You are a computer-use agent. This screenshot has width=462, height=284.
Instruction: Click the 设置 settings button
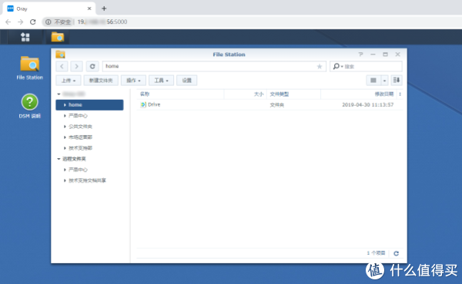click(187, 80)
